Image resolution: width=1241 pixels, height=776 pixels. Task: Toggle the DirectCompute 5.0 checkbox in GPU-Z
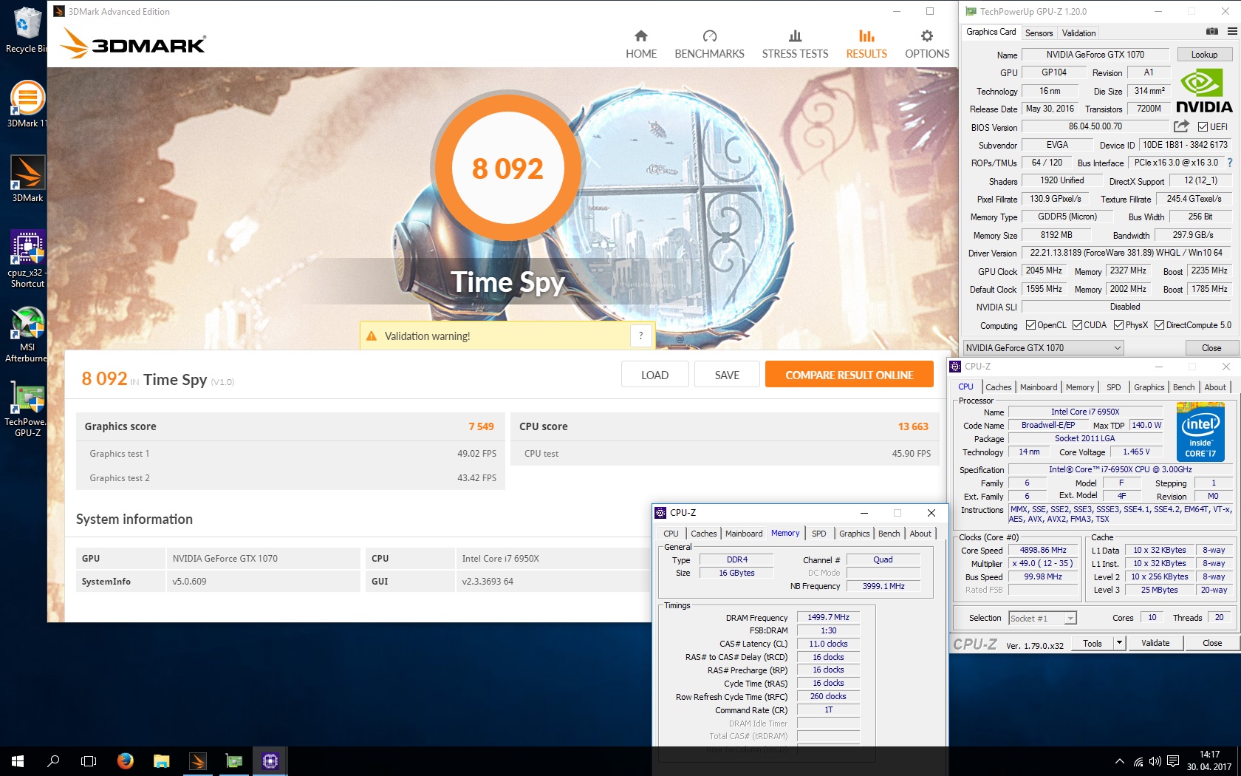(x=1160, y=325)
